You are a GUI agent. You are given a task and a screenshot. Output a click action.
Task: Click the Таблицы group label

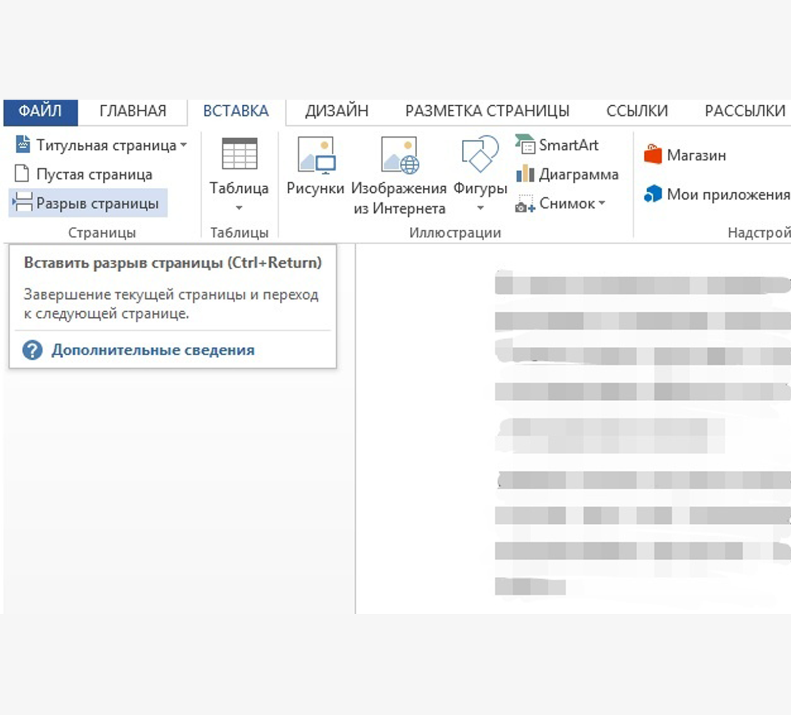click(239, 233)
